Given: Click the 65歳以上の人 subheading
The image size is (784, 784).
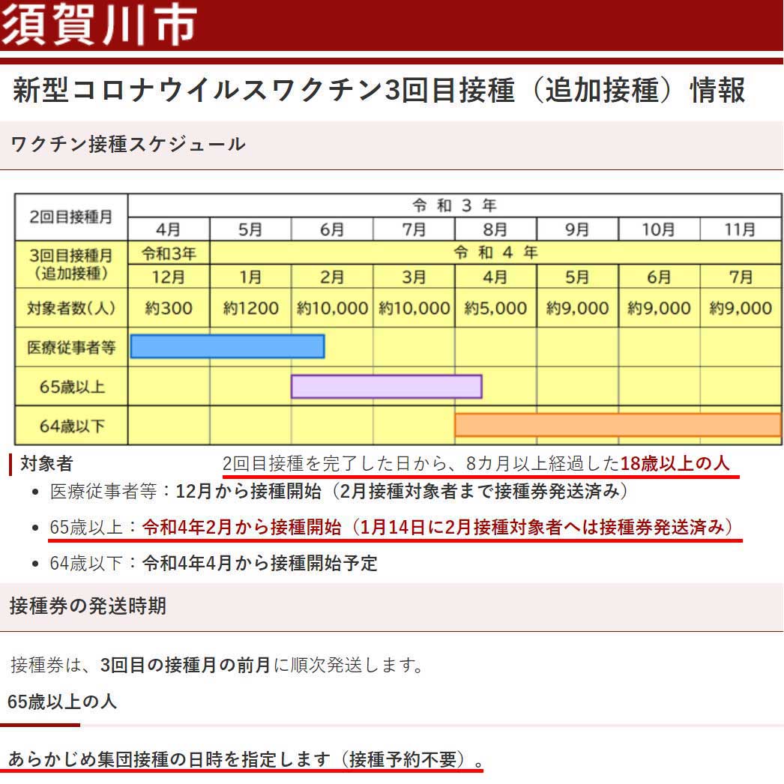Looking at the screenshot, I should point(62,702).
